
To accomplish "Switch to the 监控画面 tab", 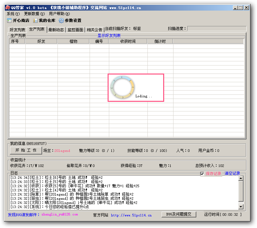I will pyautogui.click(x=75, y=30).
